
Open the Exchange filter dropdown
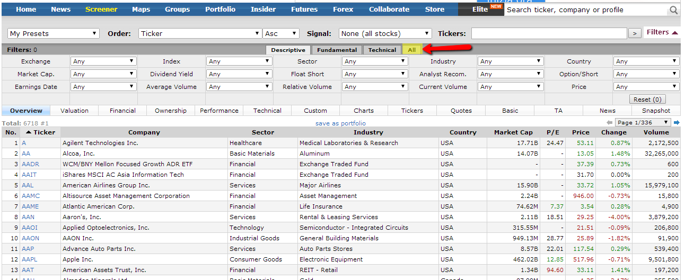pos(103,61)
